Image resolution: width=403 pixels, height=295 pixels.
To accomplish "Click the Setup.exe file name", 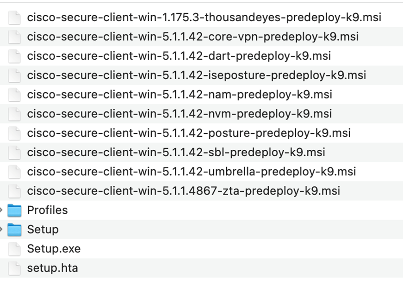I will tap(54, 249).
